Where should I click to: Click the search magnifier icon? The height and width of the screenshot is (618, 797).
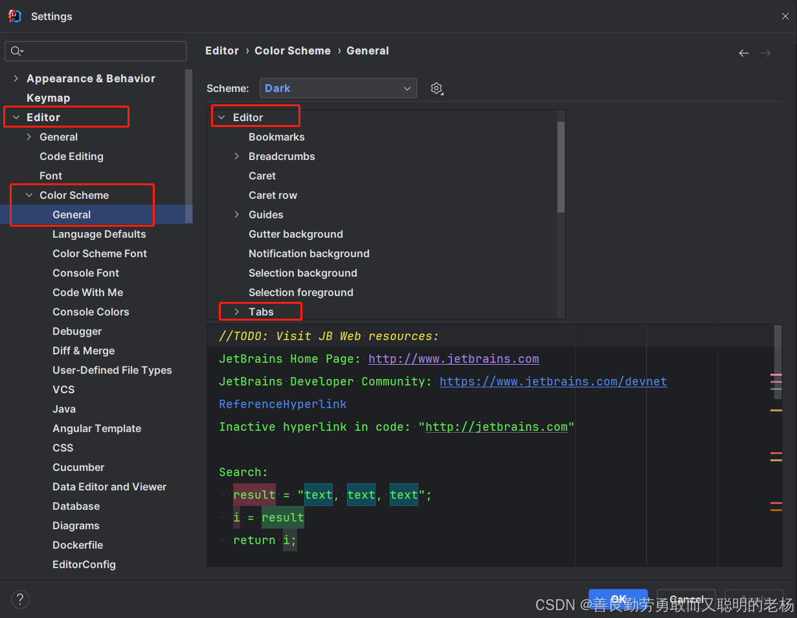17,51
